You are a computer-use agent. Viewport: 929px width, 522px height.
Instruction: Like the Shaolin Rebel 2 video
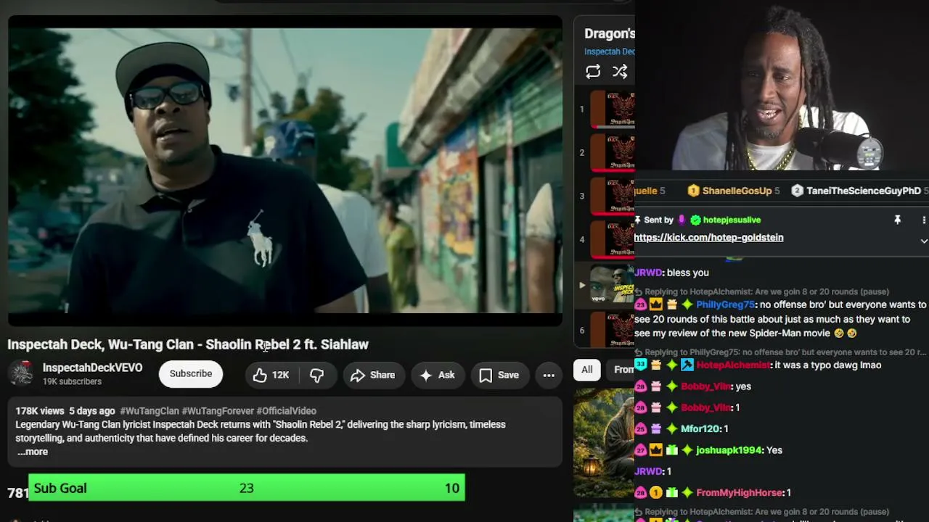(x=271, y=375)
